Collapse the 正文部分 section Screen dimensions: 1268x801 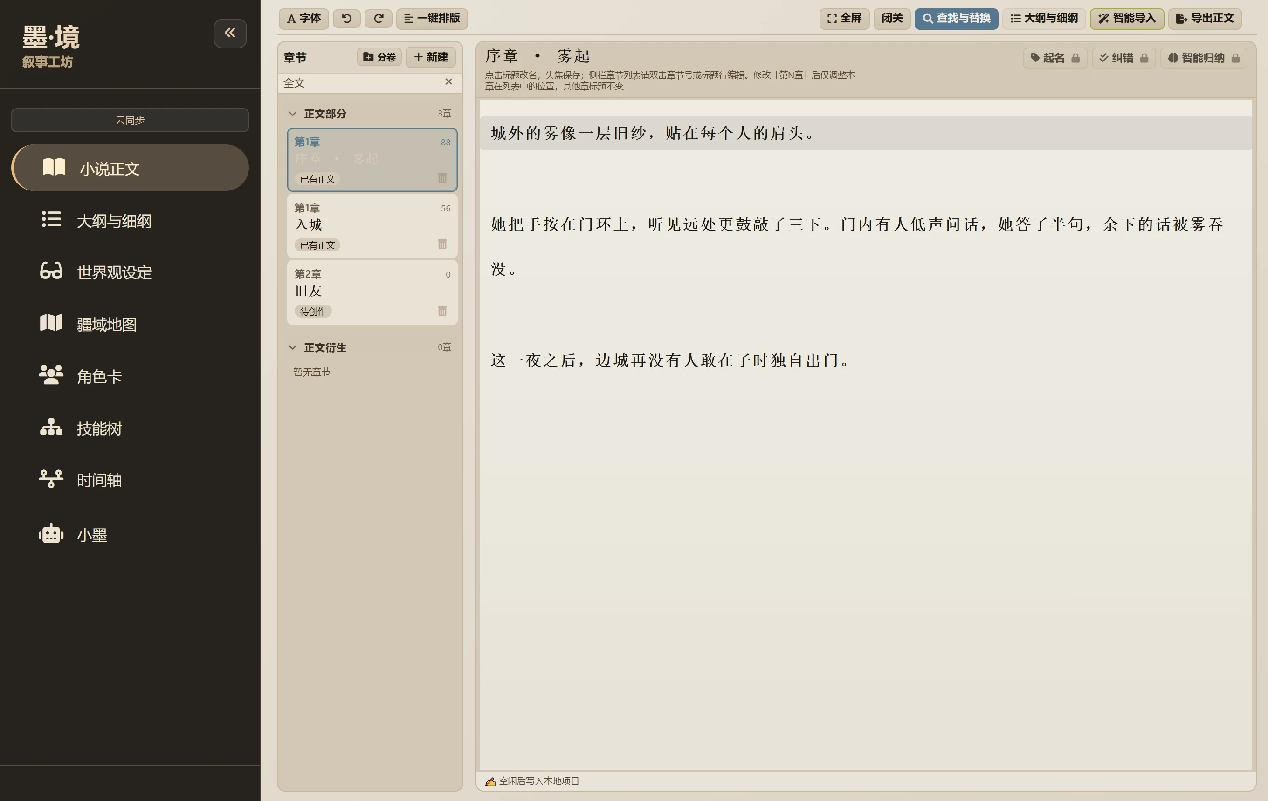tap(293, 113)
